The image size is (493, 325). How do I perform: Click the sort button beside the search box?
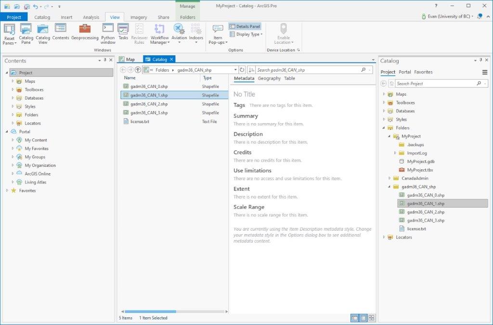251,70
